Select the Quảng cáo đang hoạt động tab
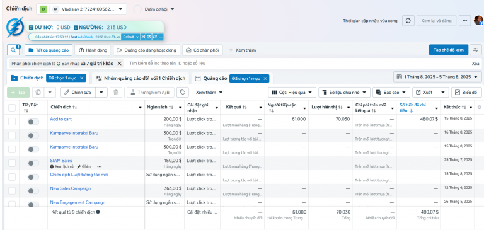 pyautogui.click(x=147, y=50)
